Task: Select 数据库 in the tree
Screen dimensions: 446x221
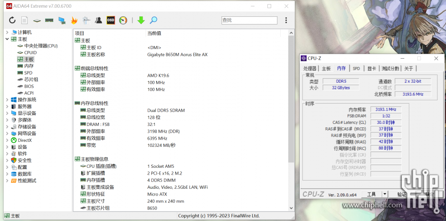Action: (25, 174)
